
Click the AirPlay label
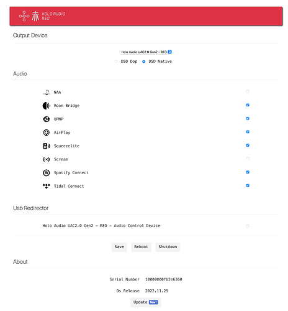62,132
